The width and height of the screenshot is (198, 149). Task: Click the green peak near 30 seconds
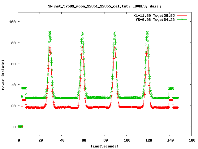coord(50,32)
